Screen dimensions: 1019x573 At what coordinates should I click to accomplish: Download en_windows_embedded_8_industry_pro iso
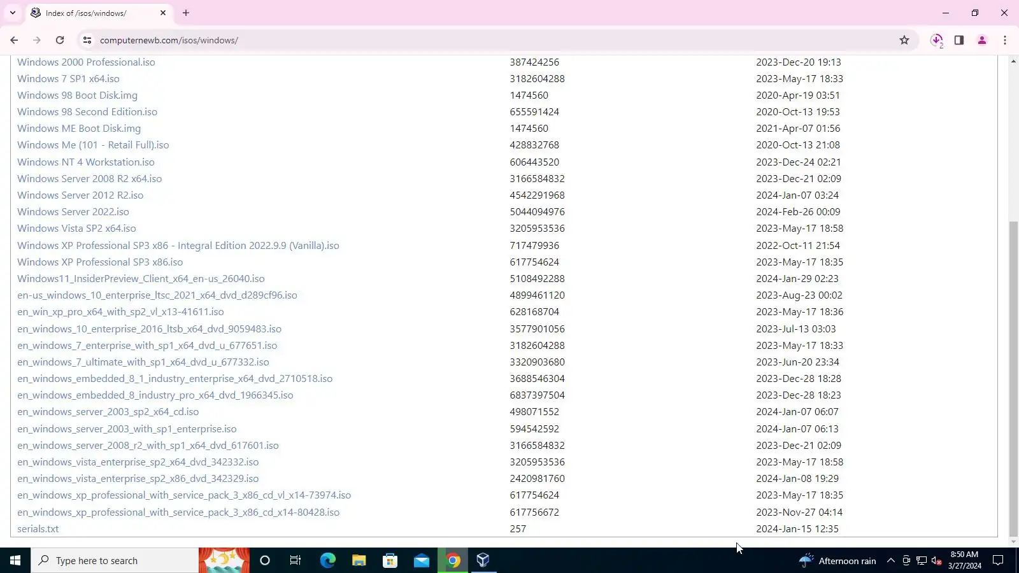(x=155, y=395)
